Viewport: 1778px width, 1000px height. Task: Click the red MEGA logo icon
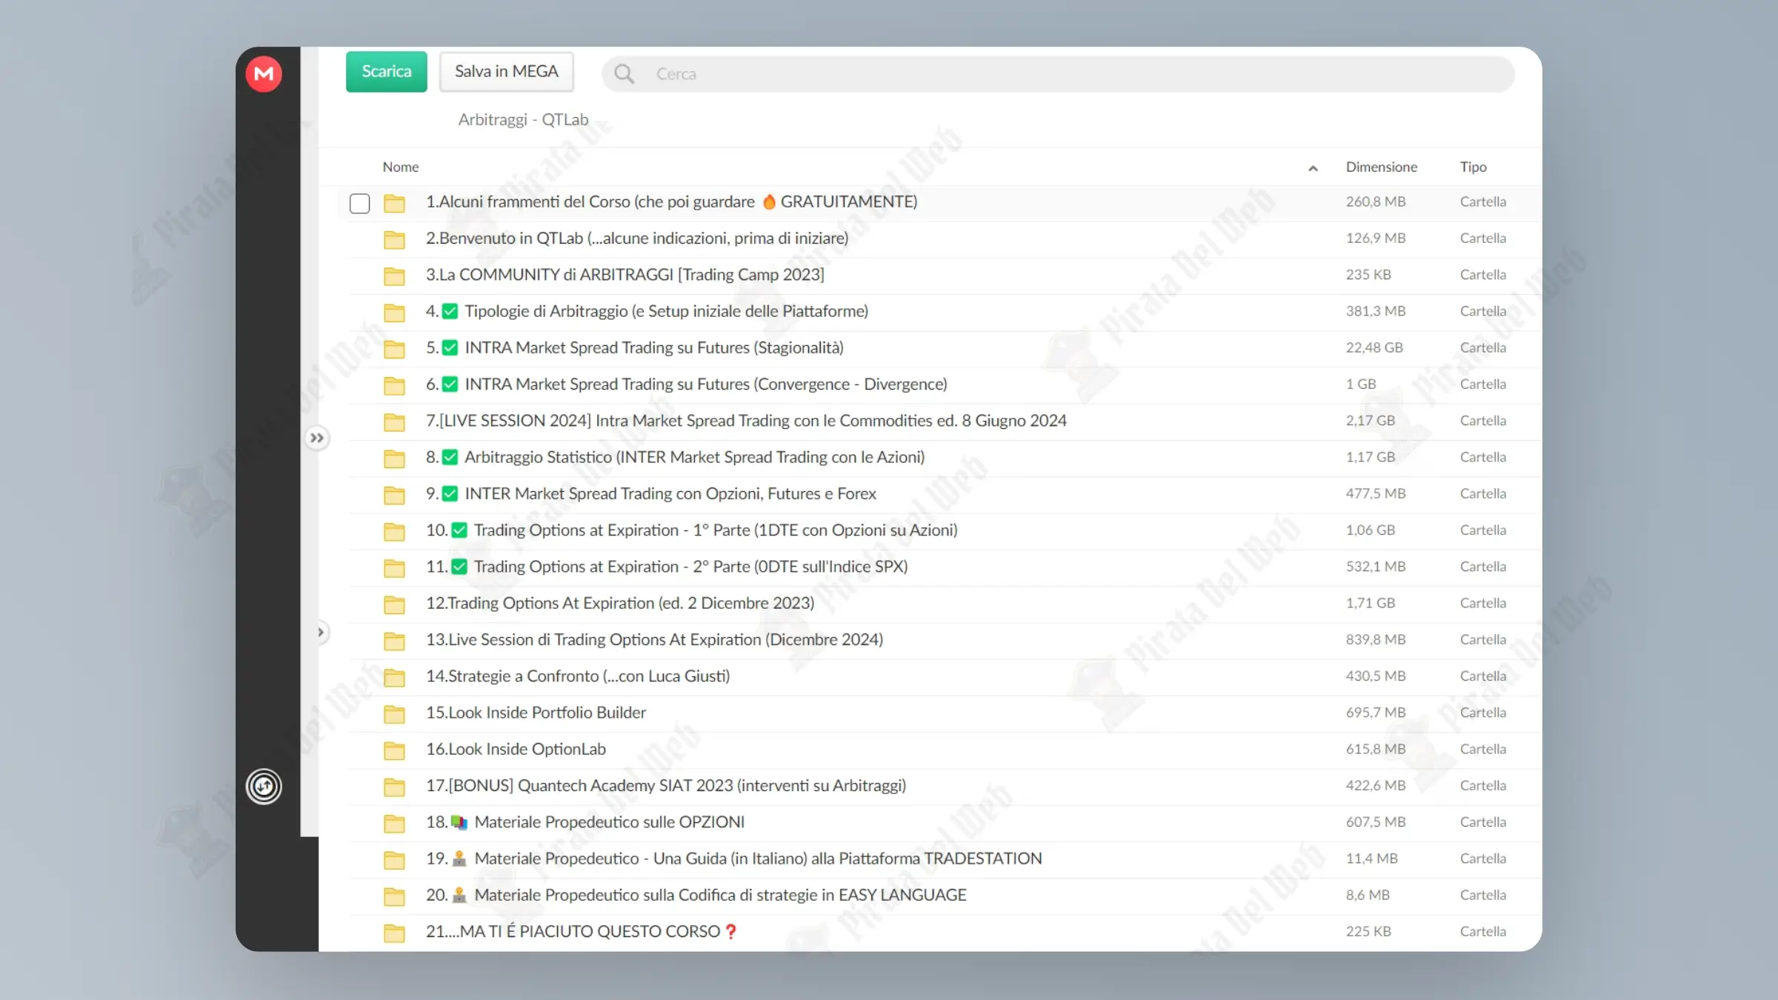[x=264, y=74]
